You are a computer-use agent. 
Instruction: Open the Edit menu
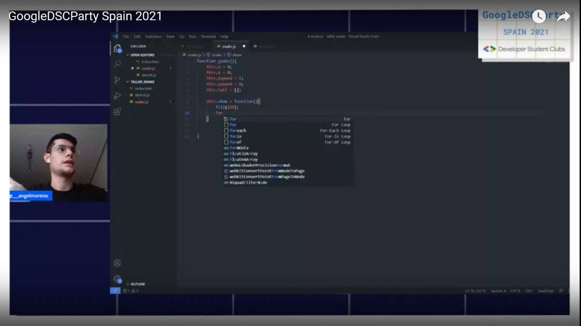tap(137, 37)
